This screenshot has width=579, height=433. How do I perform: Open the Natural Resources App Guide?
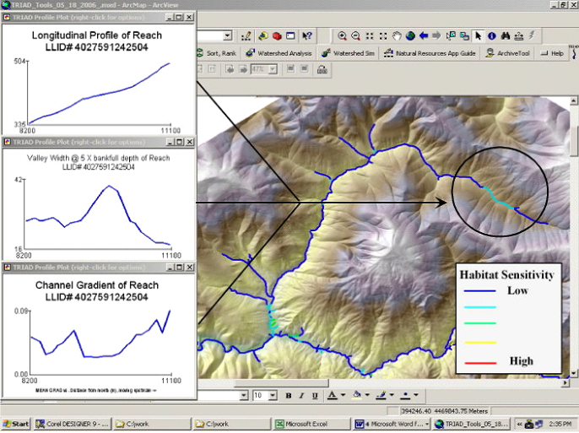click(429, 53)
